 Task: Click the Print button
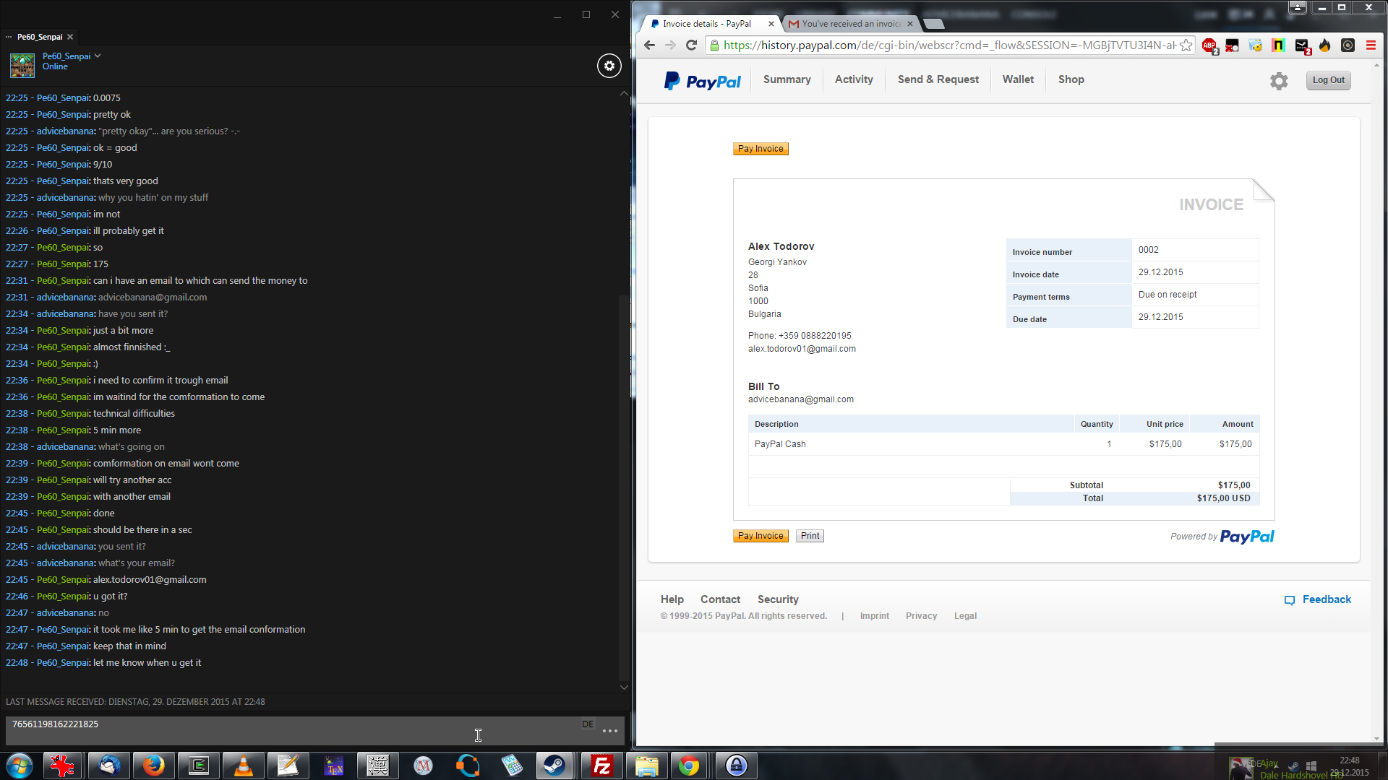(810, 536)
